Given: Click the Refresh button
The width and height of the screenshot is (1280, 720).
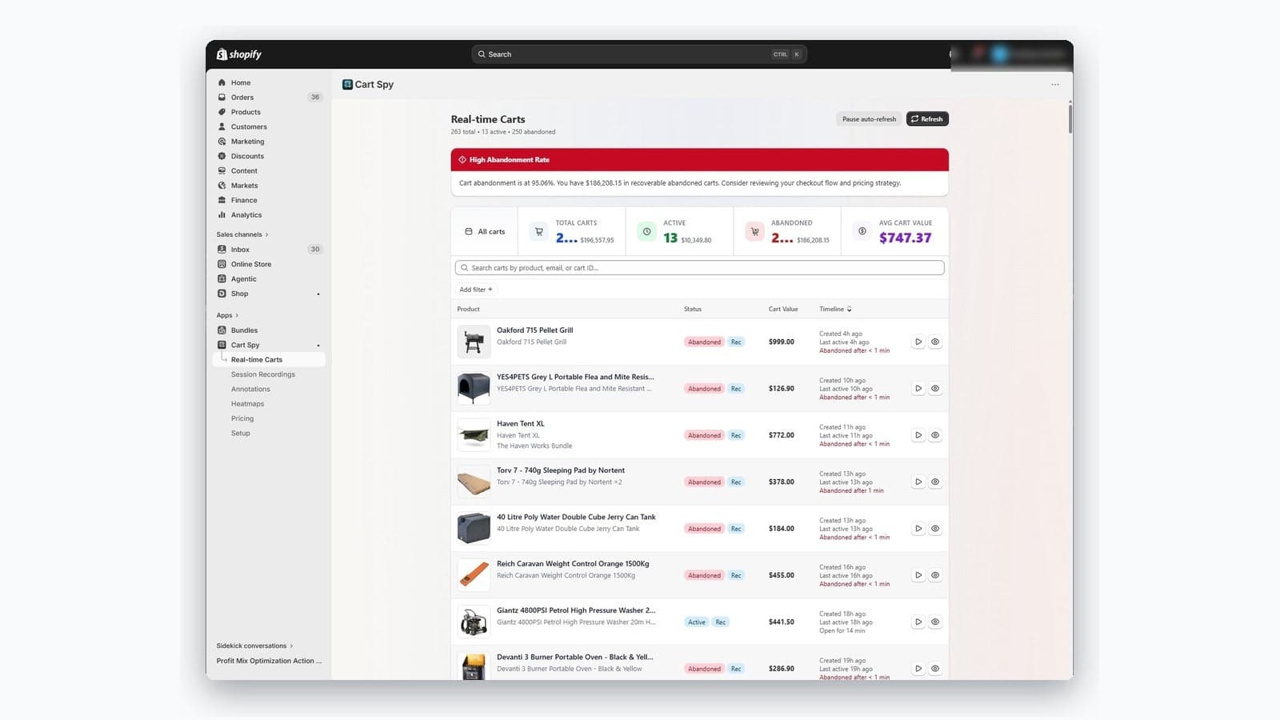Looking at the screenshot, I should [927, 119].
